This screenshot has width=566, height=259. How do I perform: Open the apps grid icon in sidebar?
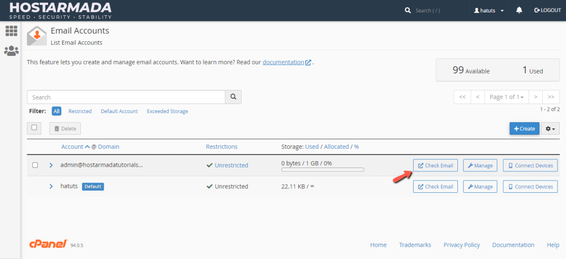(x=11, y=31)
